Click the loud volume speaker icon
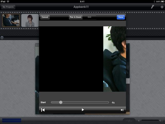The height and width of the screenshot is (124, 165). tap(161, 121)
